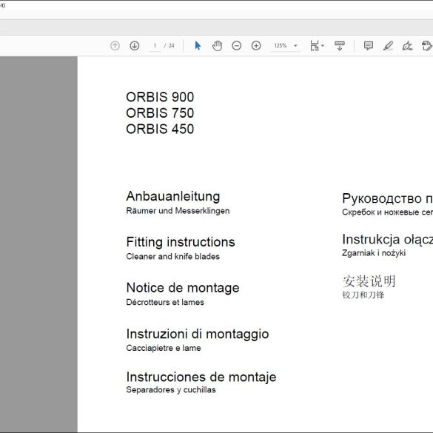Click the scrolling mode keyboard icon
Image resolution: width=433 pixels, height=433 pixels.
point(340,46)
